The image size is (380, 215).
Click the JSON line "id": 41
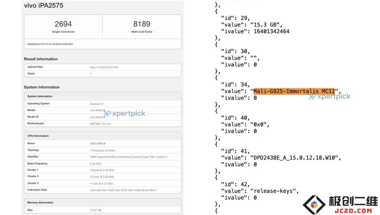236,151
